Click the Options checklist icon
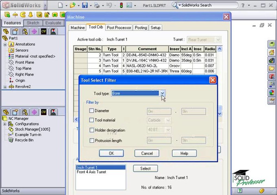 129,5
